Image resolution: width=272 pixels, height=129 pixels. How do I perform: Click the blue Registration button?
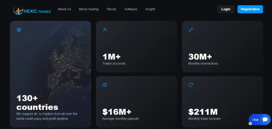pos(250,9)
